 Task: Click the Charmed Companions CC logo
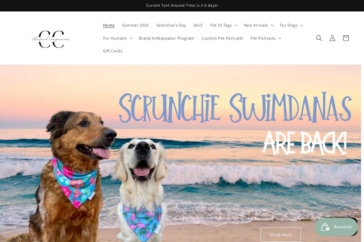pos(51,39)
